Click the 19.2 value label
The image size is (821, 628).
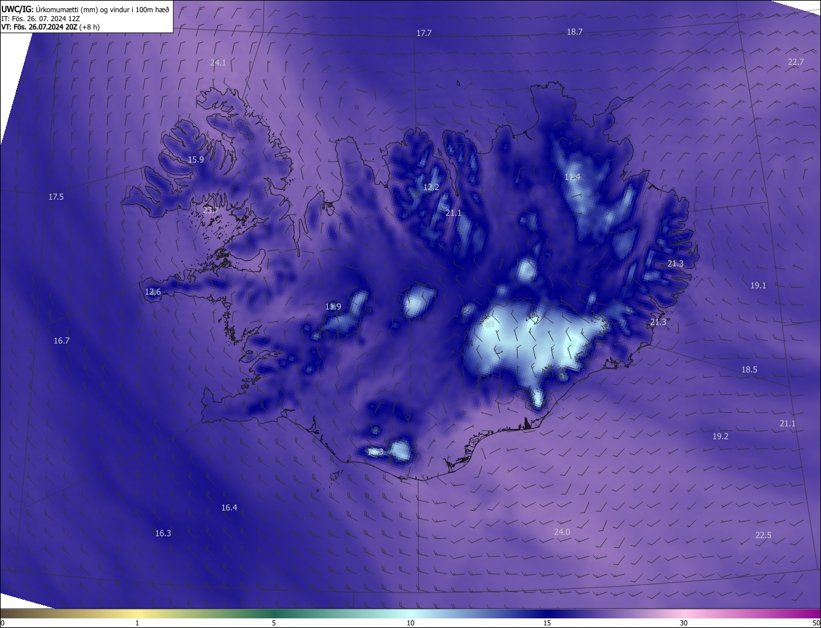pyautogui.click(x=720, y=436)
